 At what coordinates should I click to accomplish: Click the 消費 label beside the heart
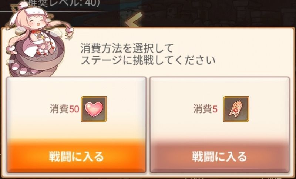pos(59,109)
